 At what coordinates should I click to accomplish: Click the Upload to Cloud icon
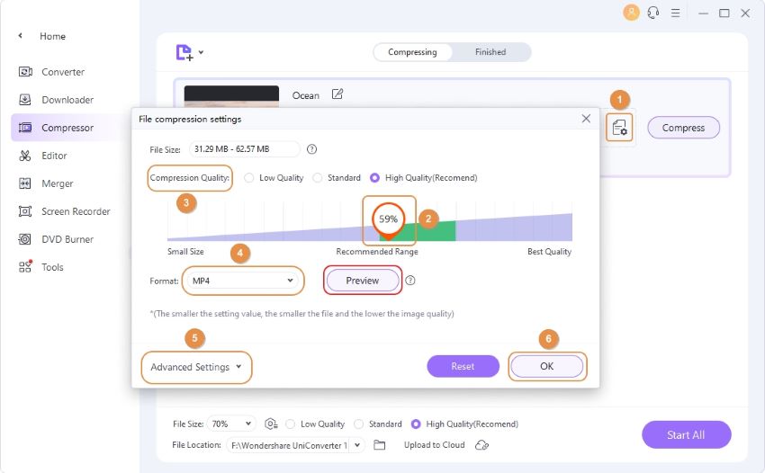(481, 445)
